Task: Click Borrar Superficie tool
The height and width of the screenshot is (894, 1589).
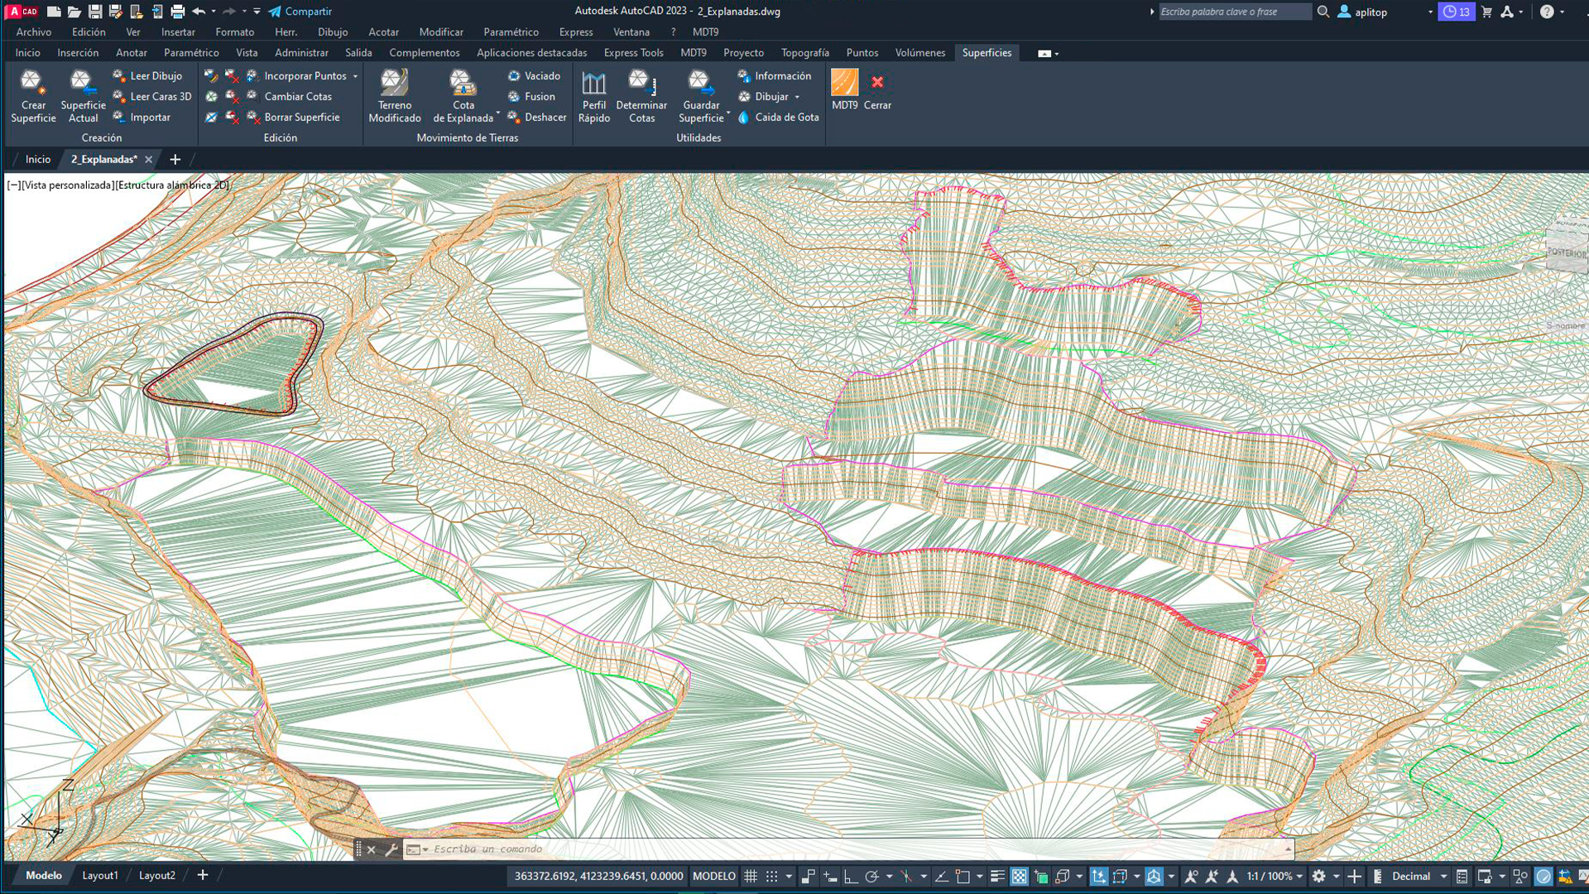Action: pyautogui.click(x=294, y=118)
